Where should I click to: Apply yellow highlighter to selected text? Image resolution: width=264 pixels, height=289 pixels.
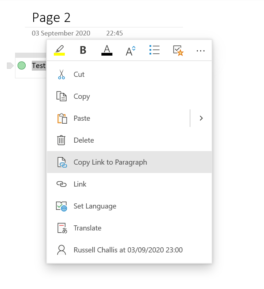[59, 50]
